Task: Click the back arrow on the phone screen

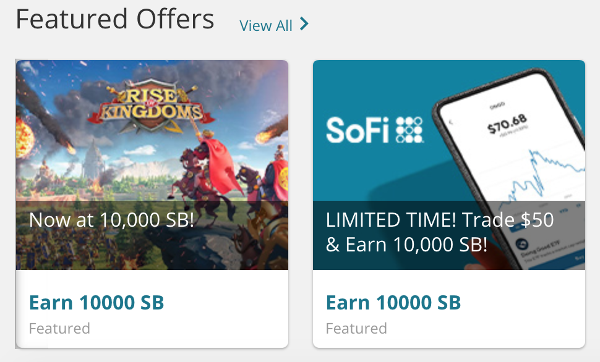Action: click(x=451, y=122)
